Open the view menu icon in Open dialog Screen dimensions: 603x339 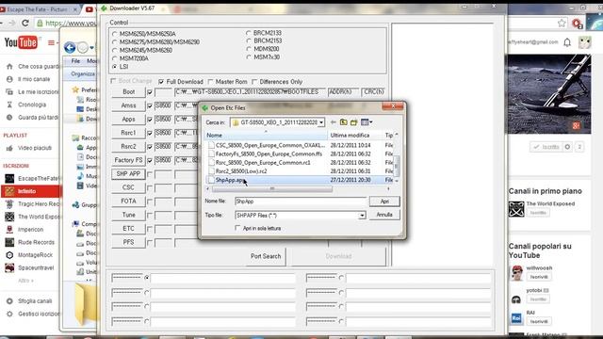[365, 122]
